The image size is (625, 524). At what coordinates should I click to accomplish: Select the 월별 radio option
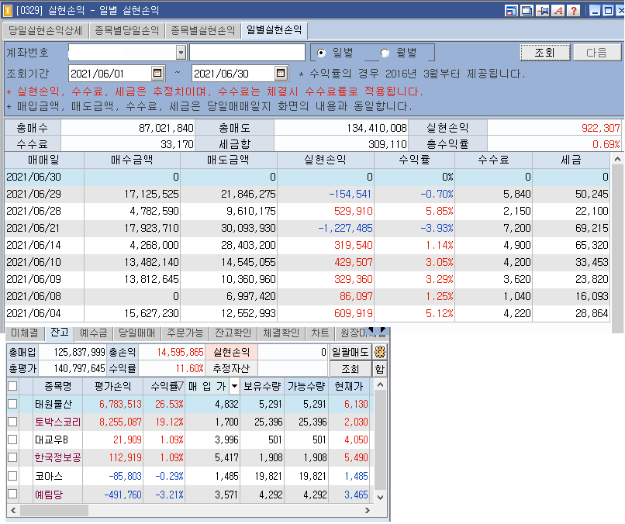click(385, 53)
